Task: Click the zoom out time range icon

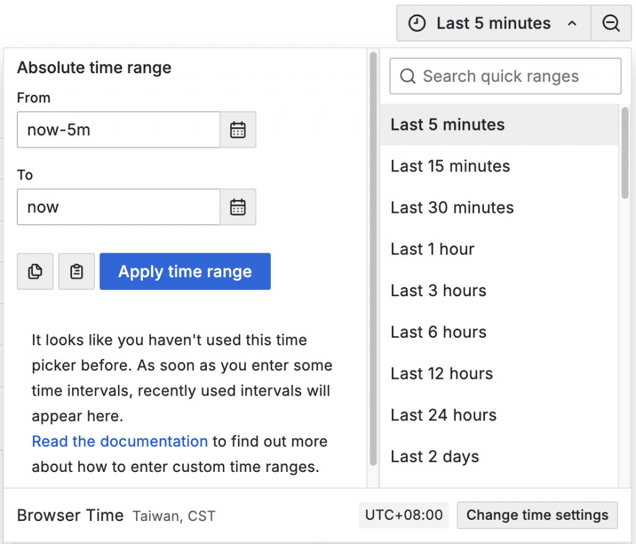Action: point(611,24)
